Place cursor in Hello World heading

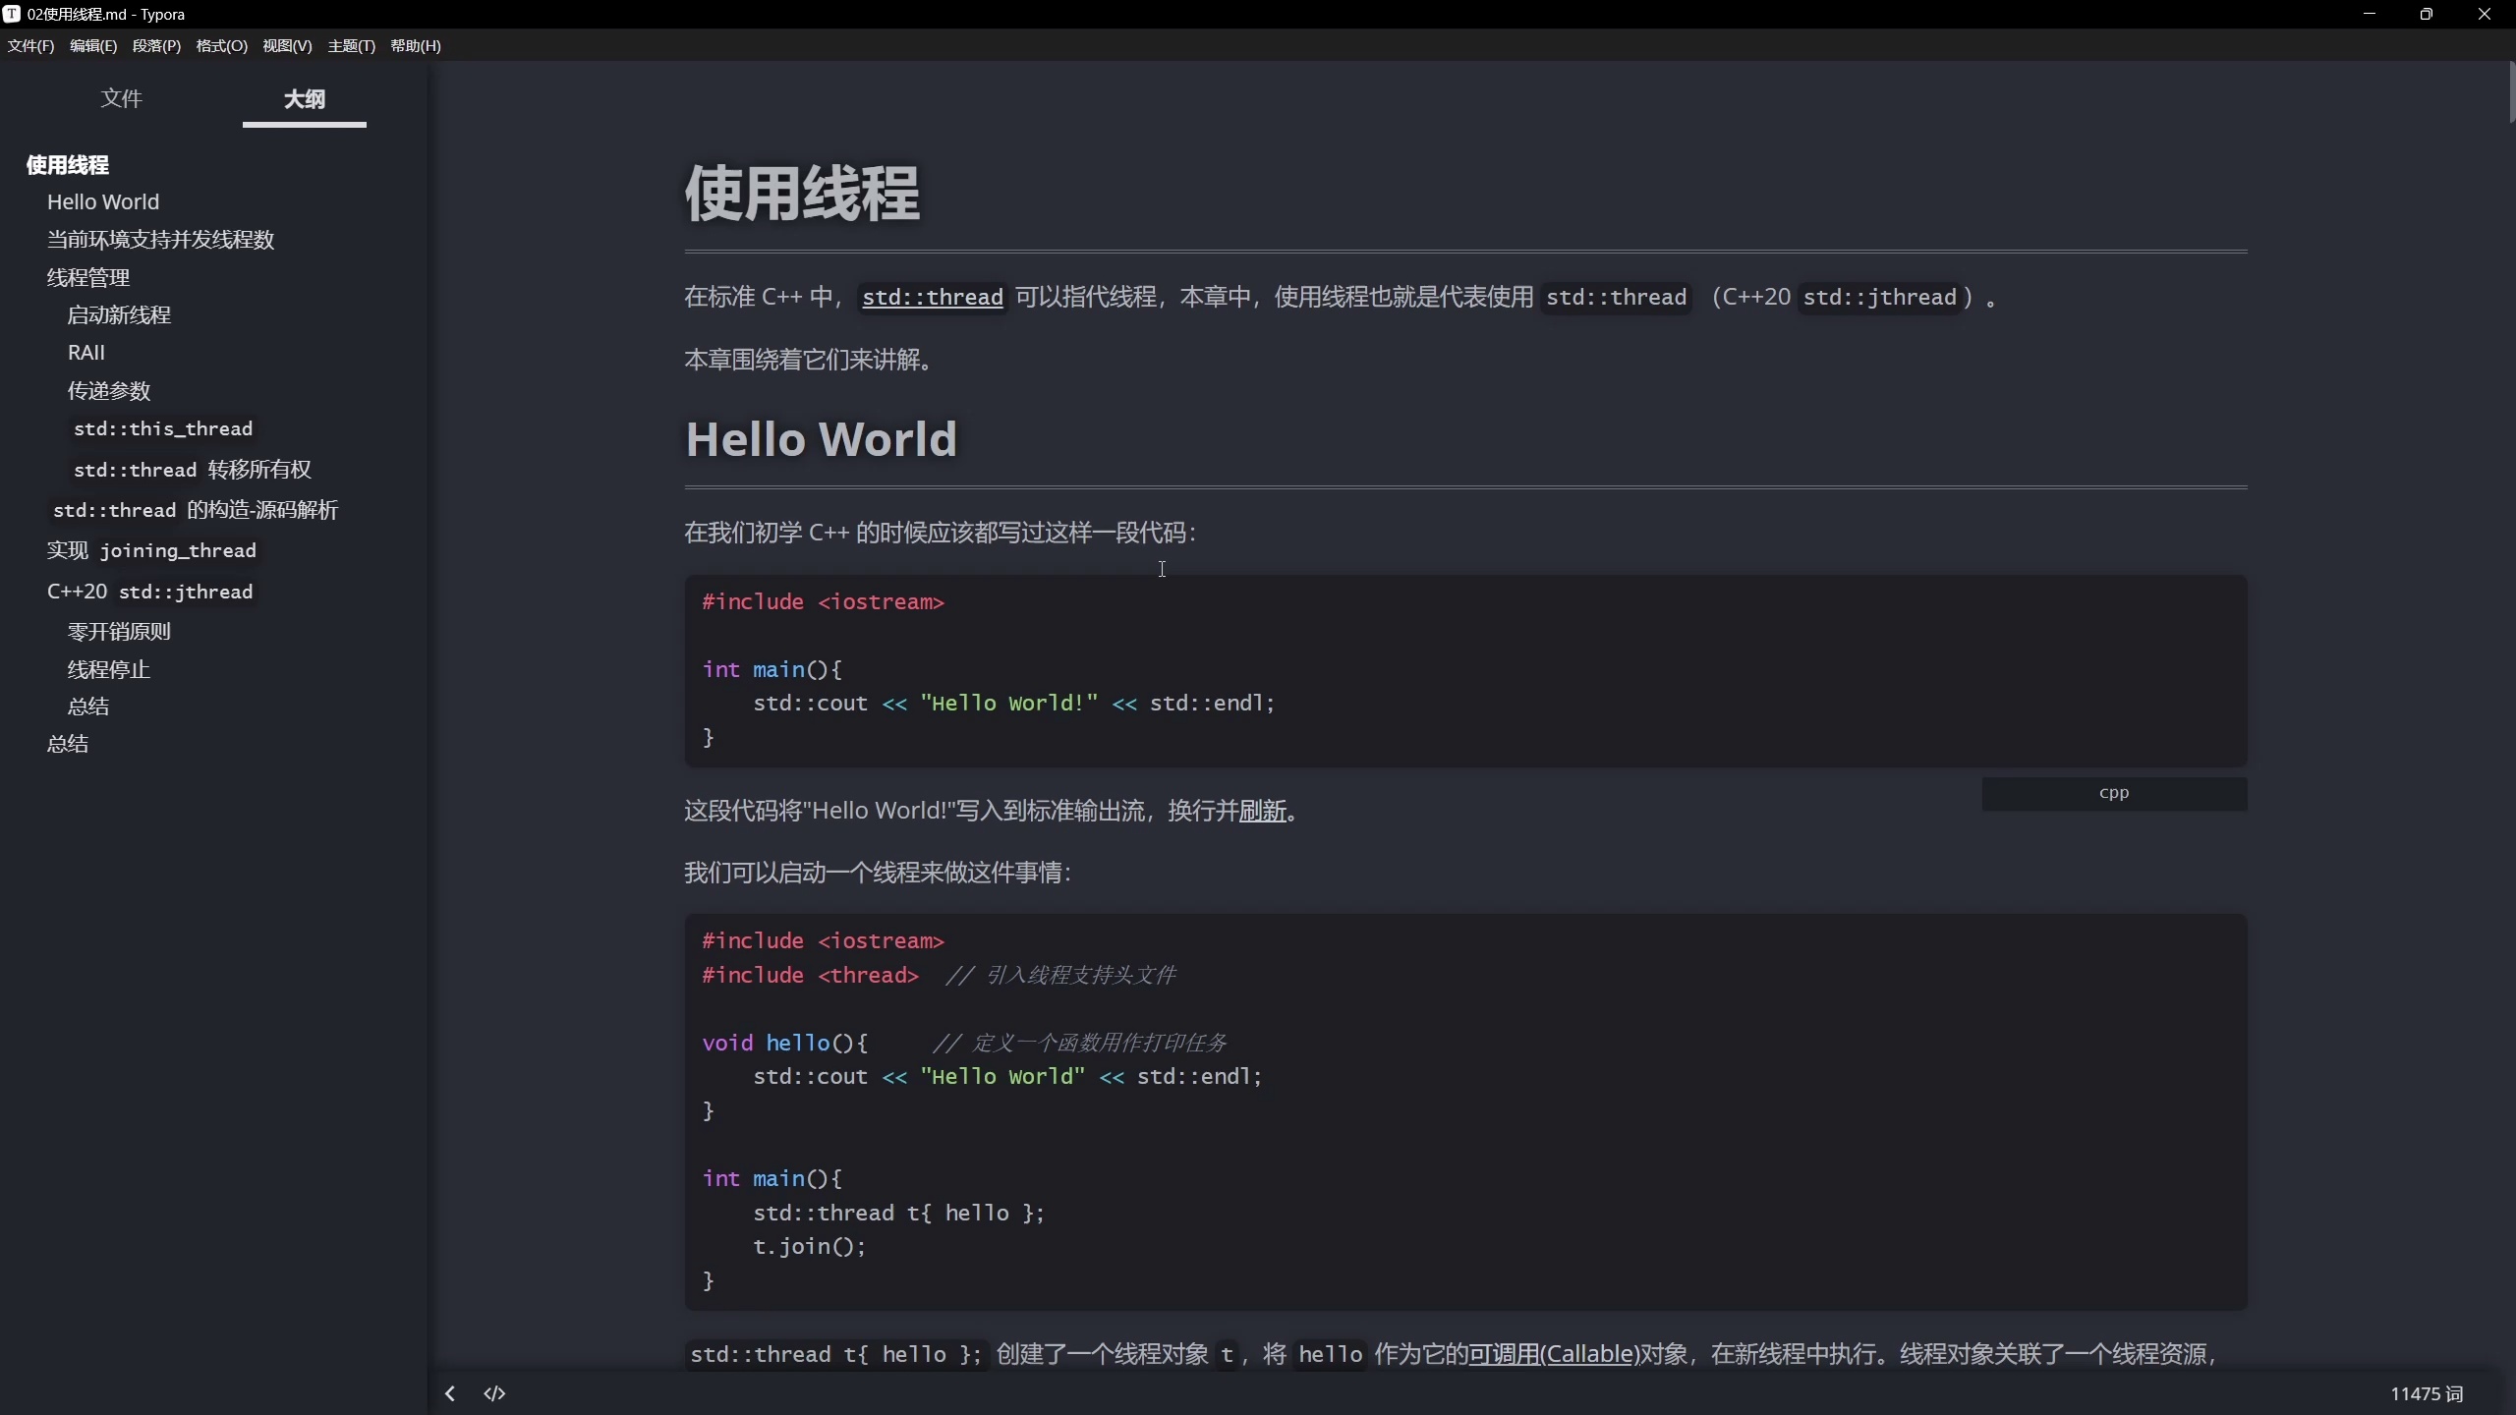(821, 438)
